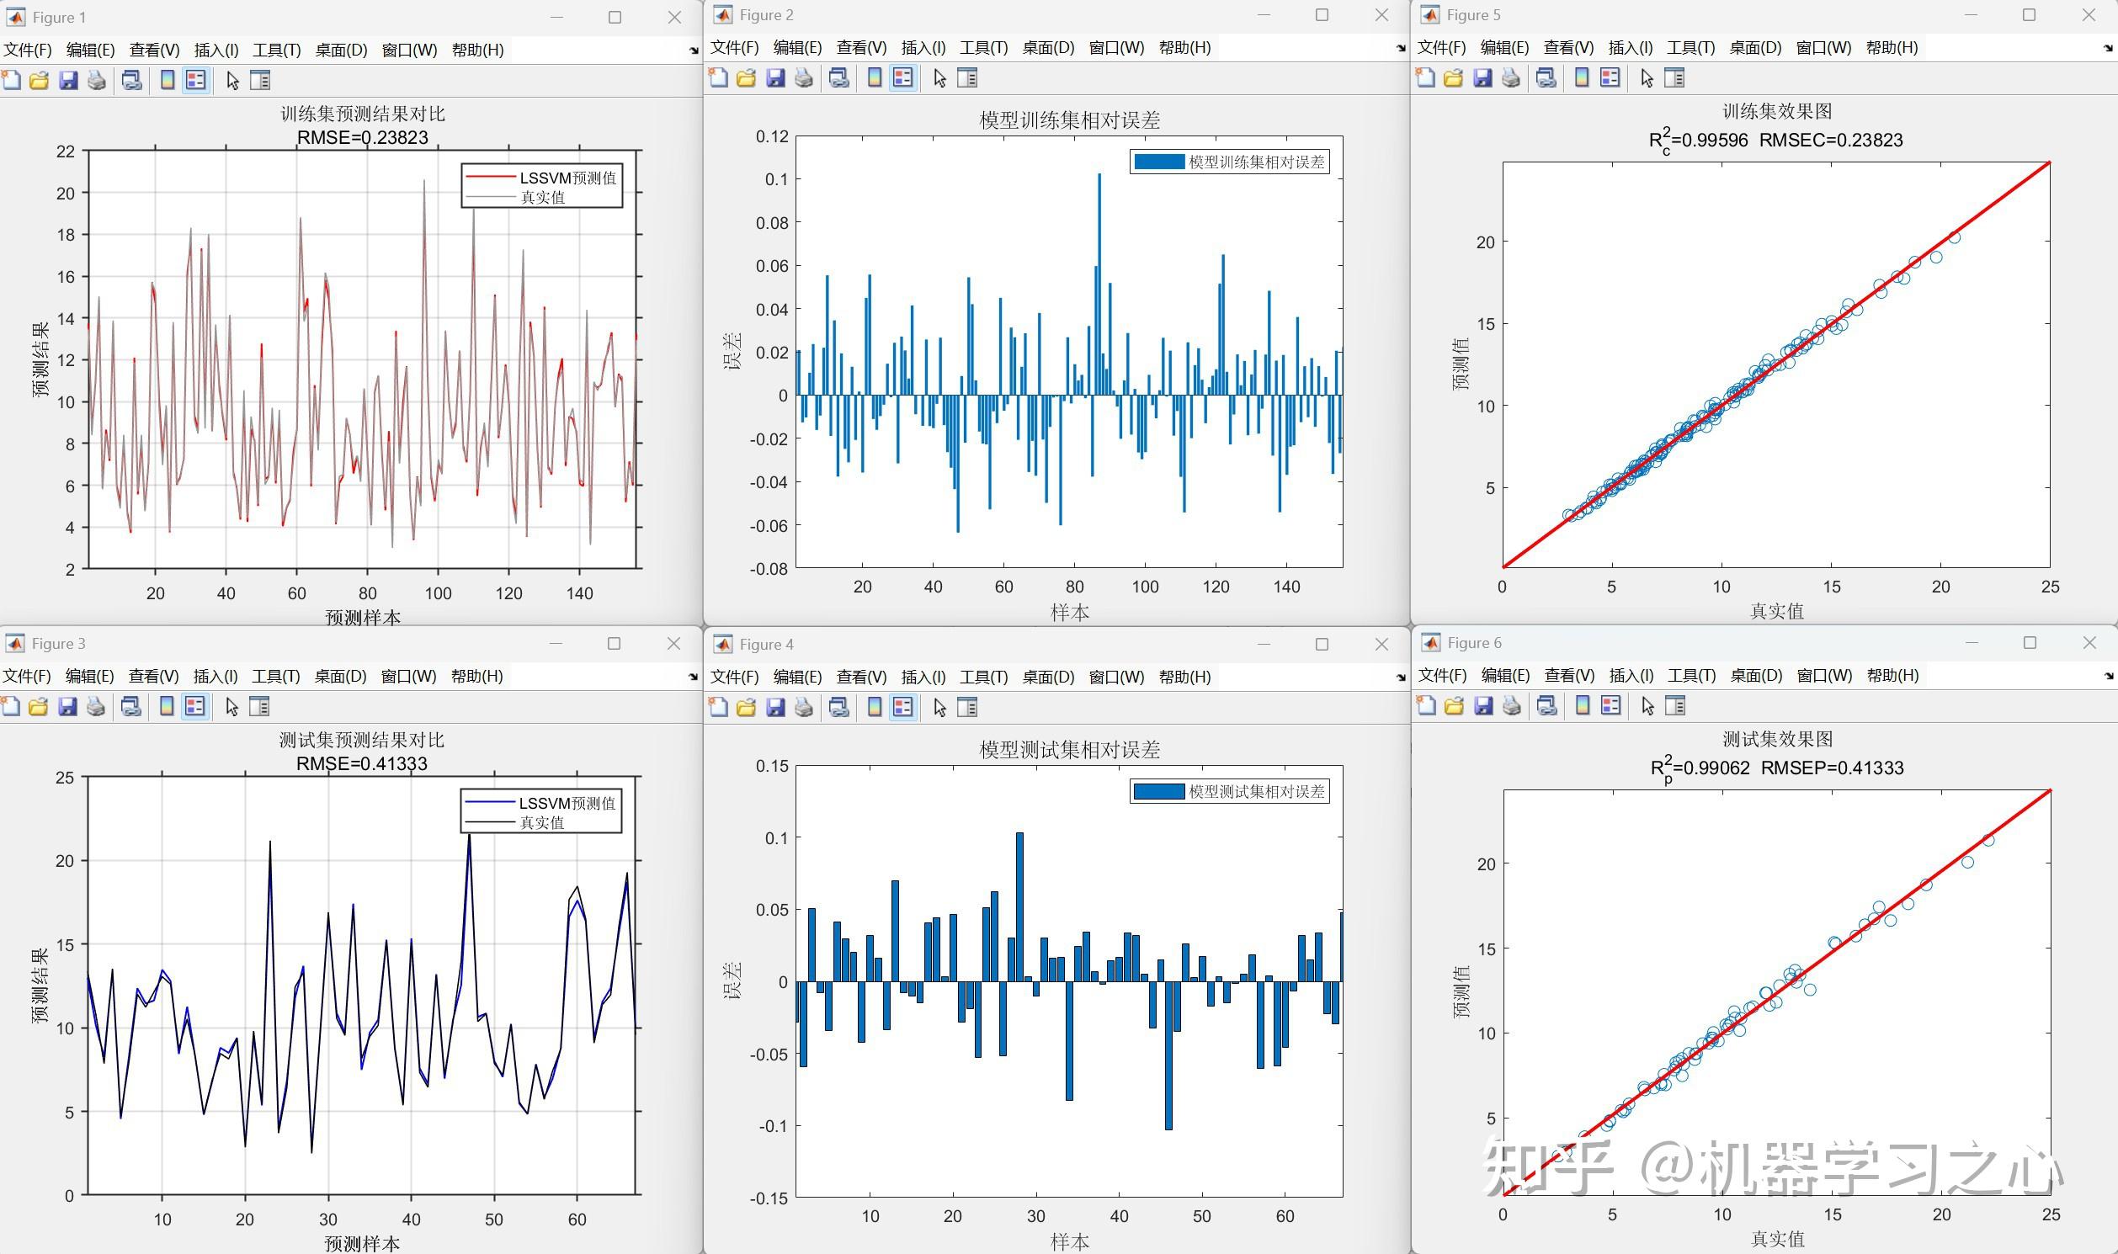Click Print Figure icon in Figure 2

[804, 78]
